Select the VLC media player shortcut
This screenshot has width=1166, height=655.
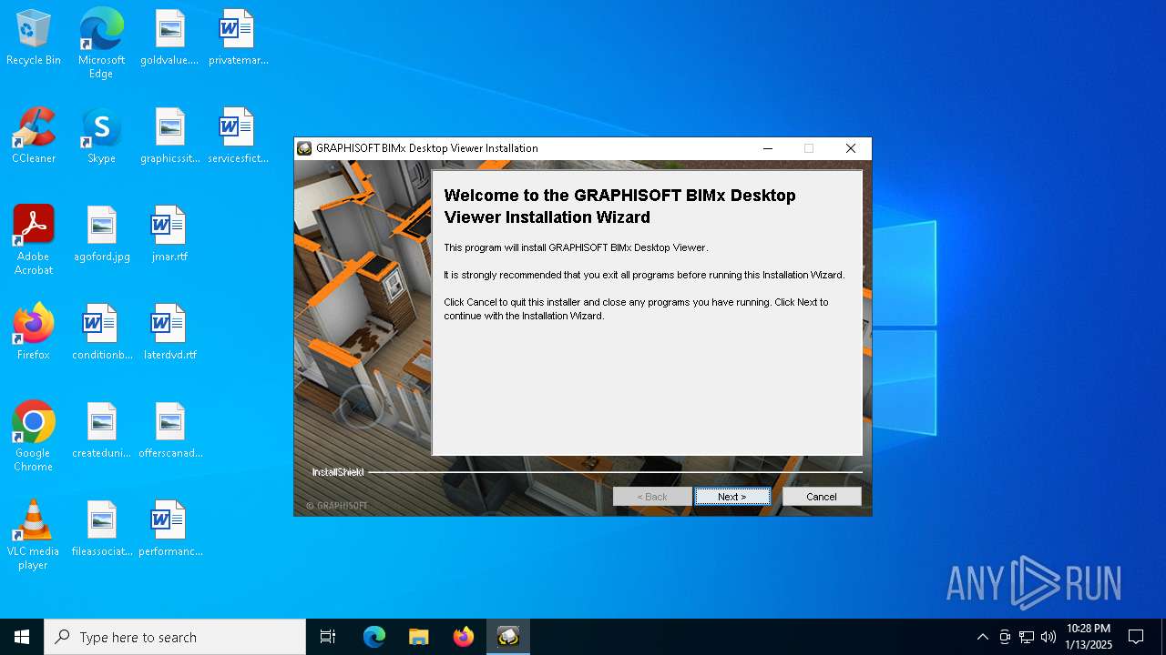pos(34,535)
